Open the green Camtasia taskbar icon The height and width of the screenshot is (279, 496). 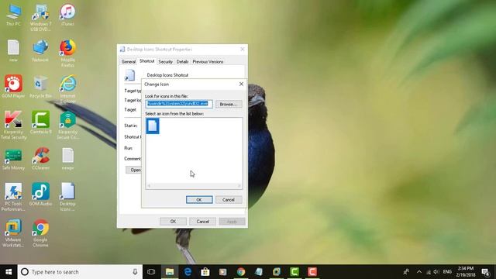coord(294,272)
